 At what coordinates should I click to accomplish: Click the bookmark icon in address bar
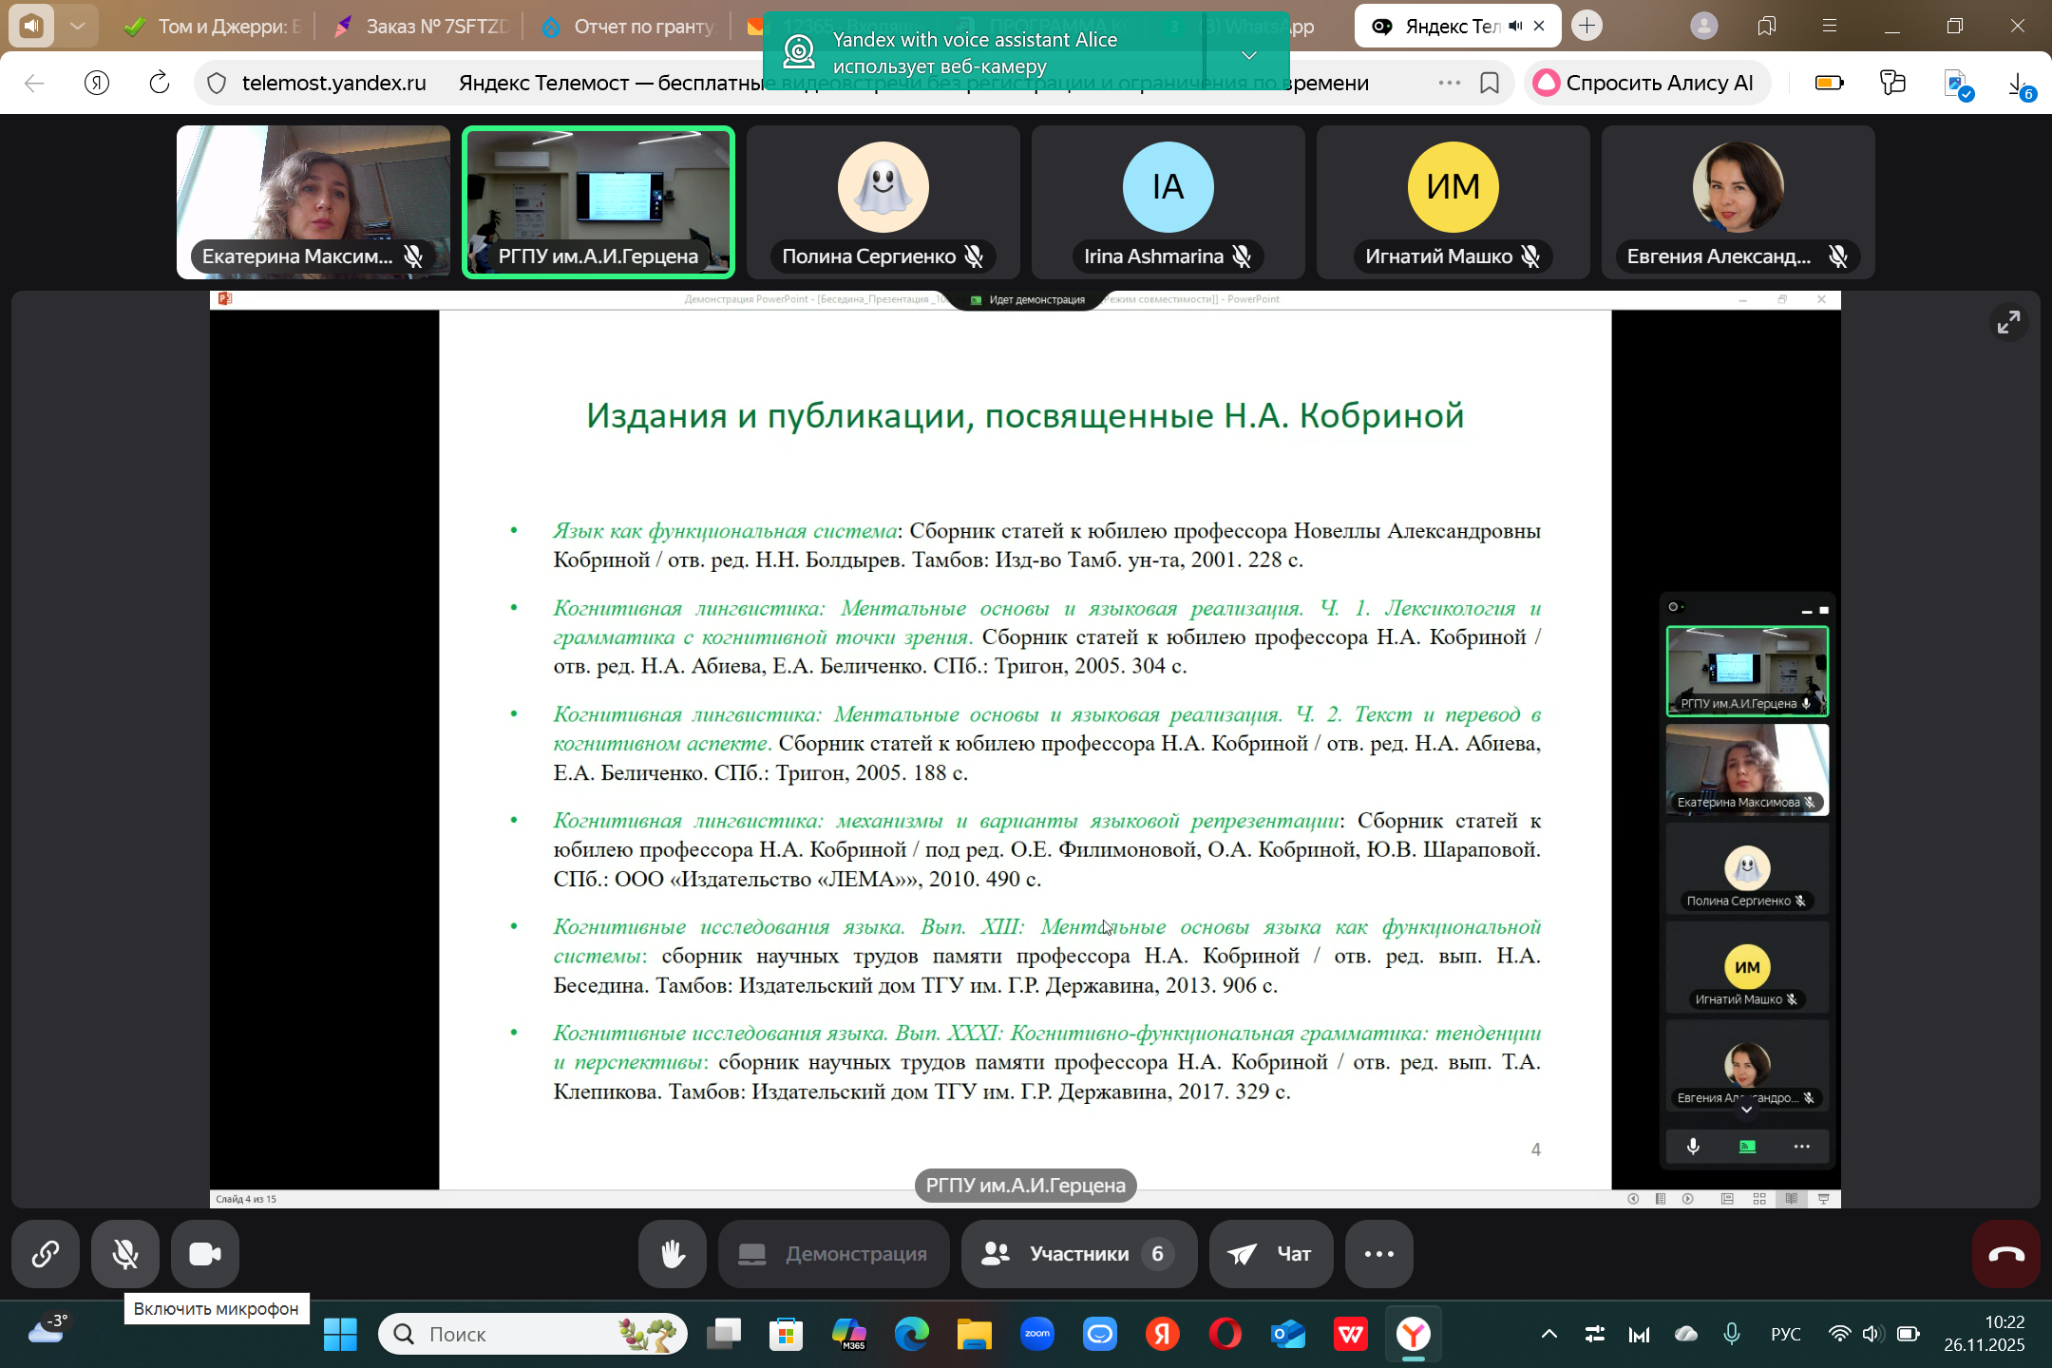[x=1490, y=84]
